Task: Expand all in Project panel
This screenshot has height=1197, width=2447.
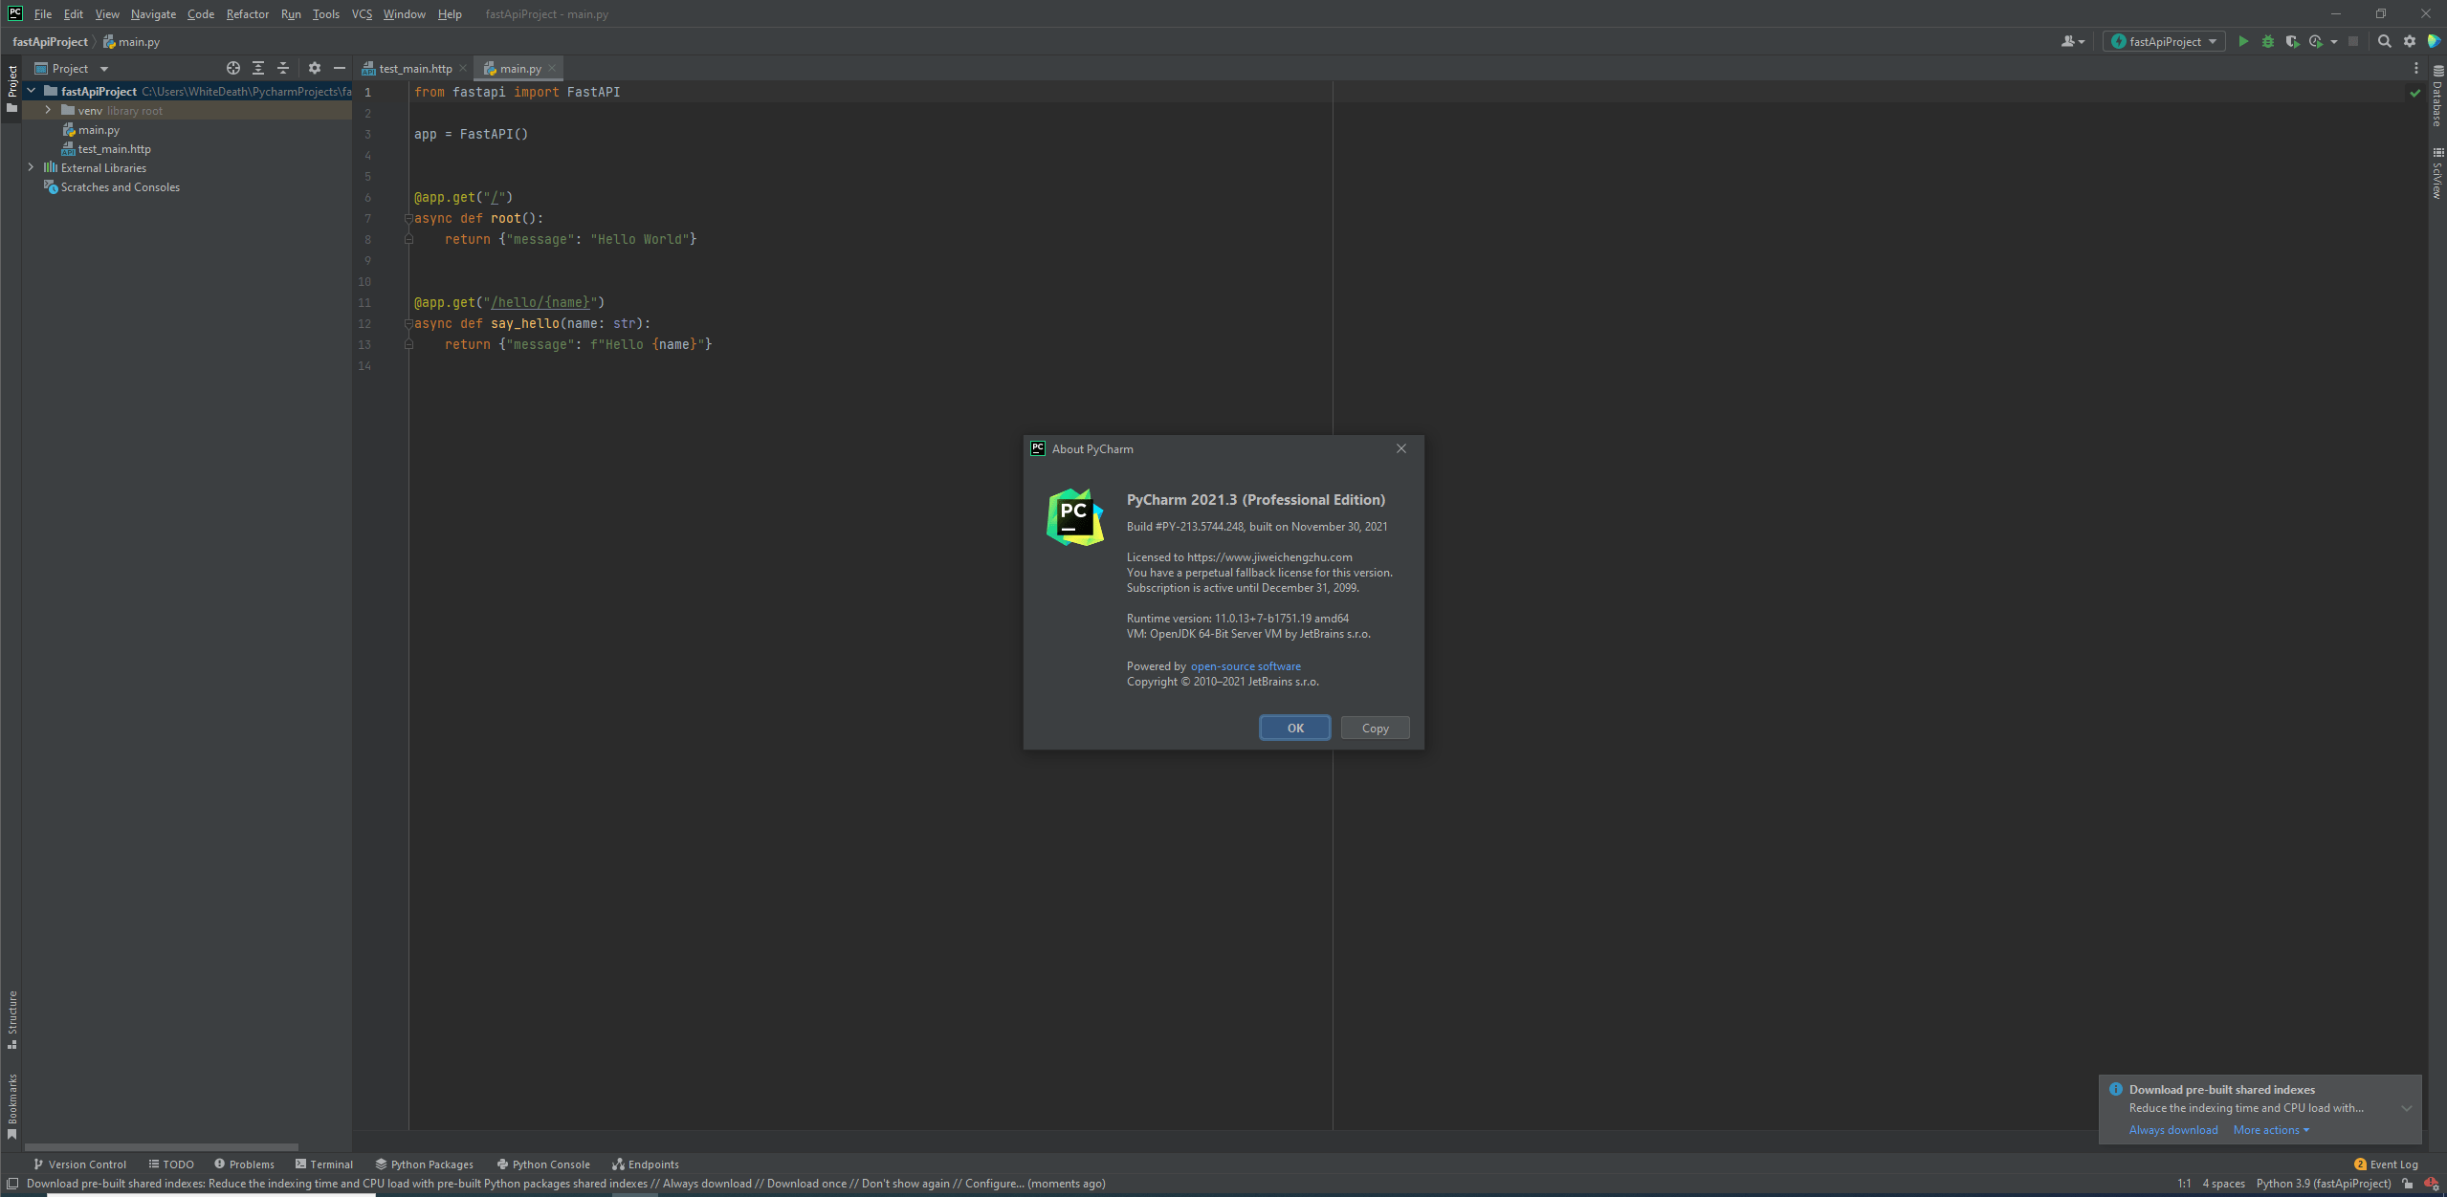Action: coord(258,68)
